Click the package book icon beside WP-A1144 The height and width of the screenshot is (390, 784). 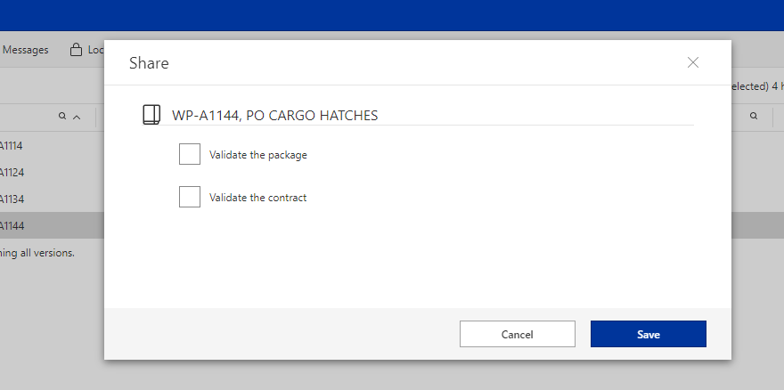151,115
